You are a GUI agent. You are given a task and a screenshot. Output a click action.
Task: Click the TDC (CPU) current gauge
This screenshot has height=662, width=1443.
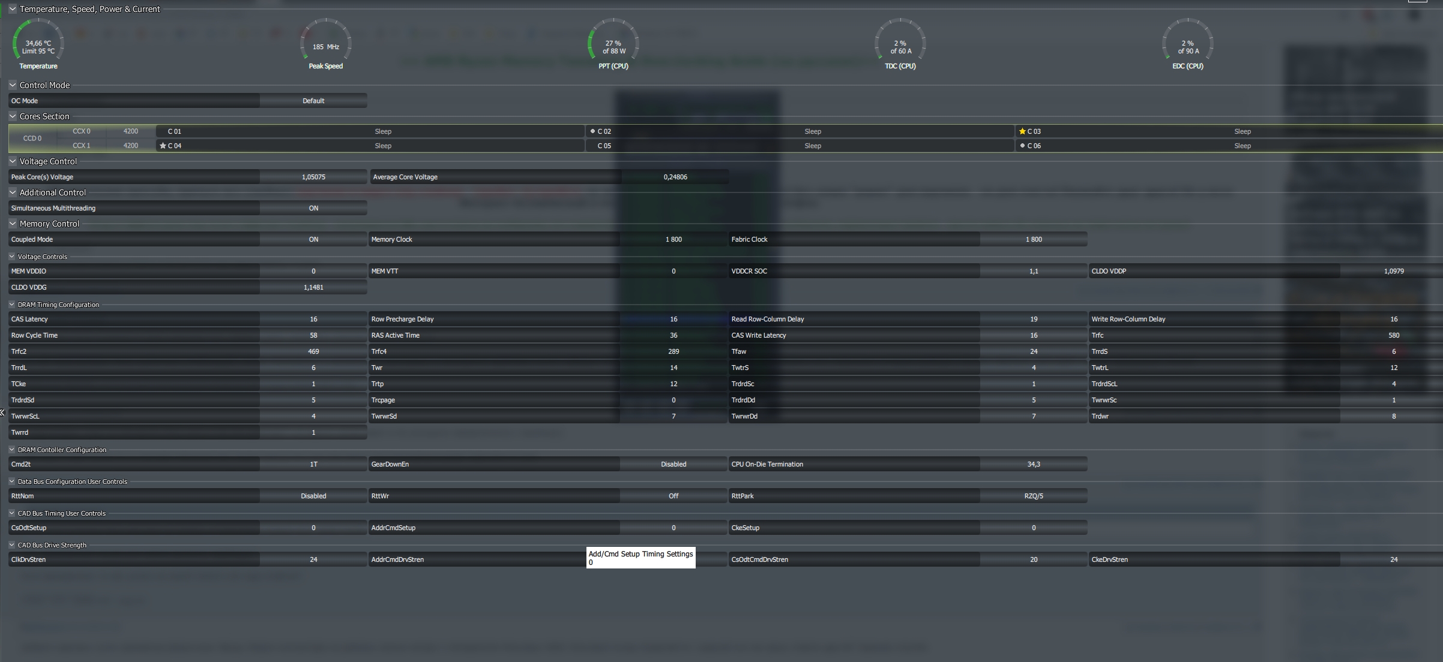(x=900, y=44)
